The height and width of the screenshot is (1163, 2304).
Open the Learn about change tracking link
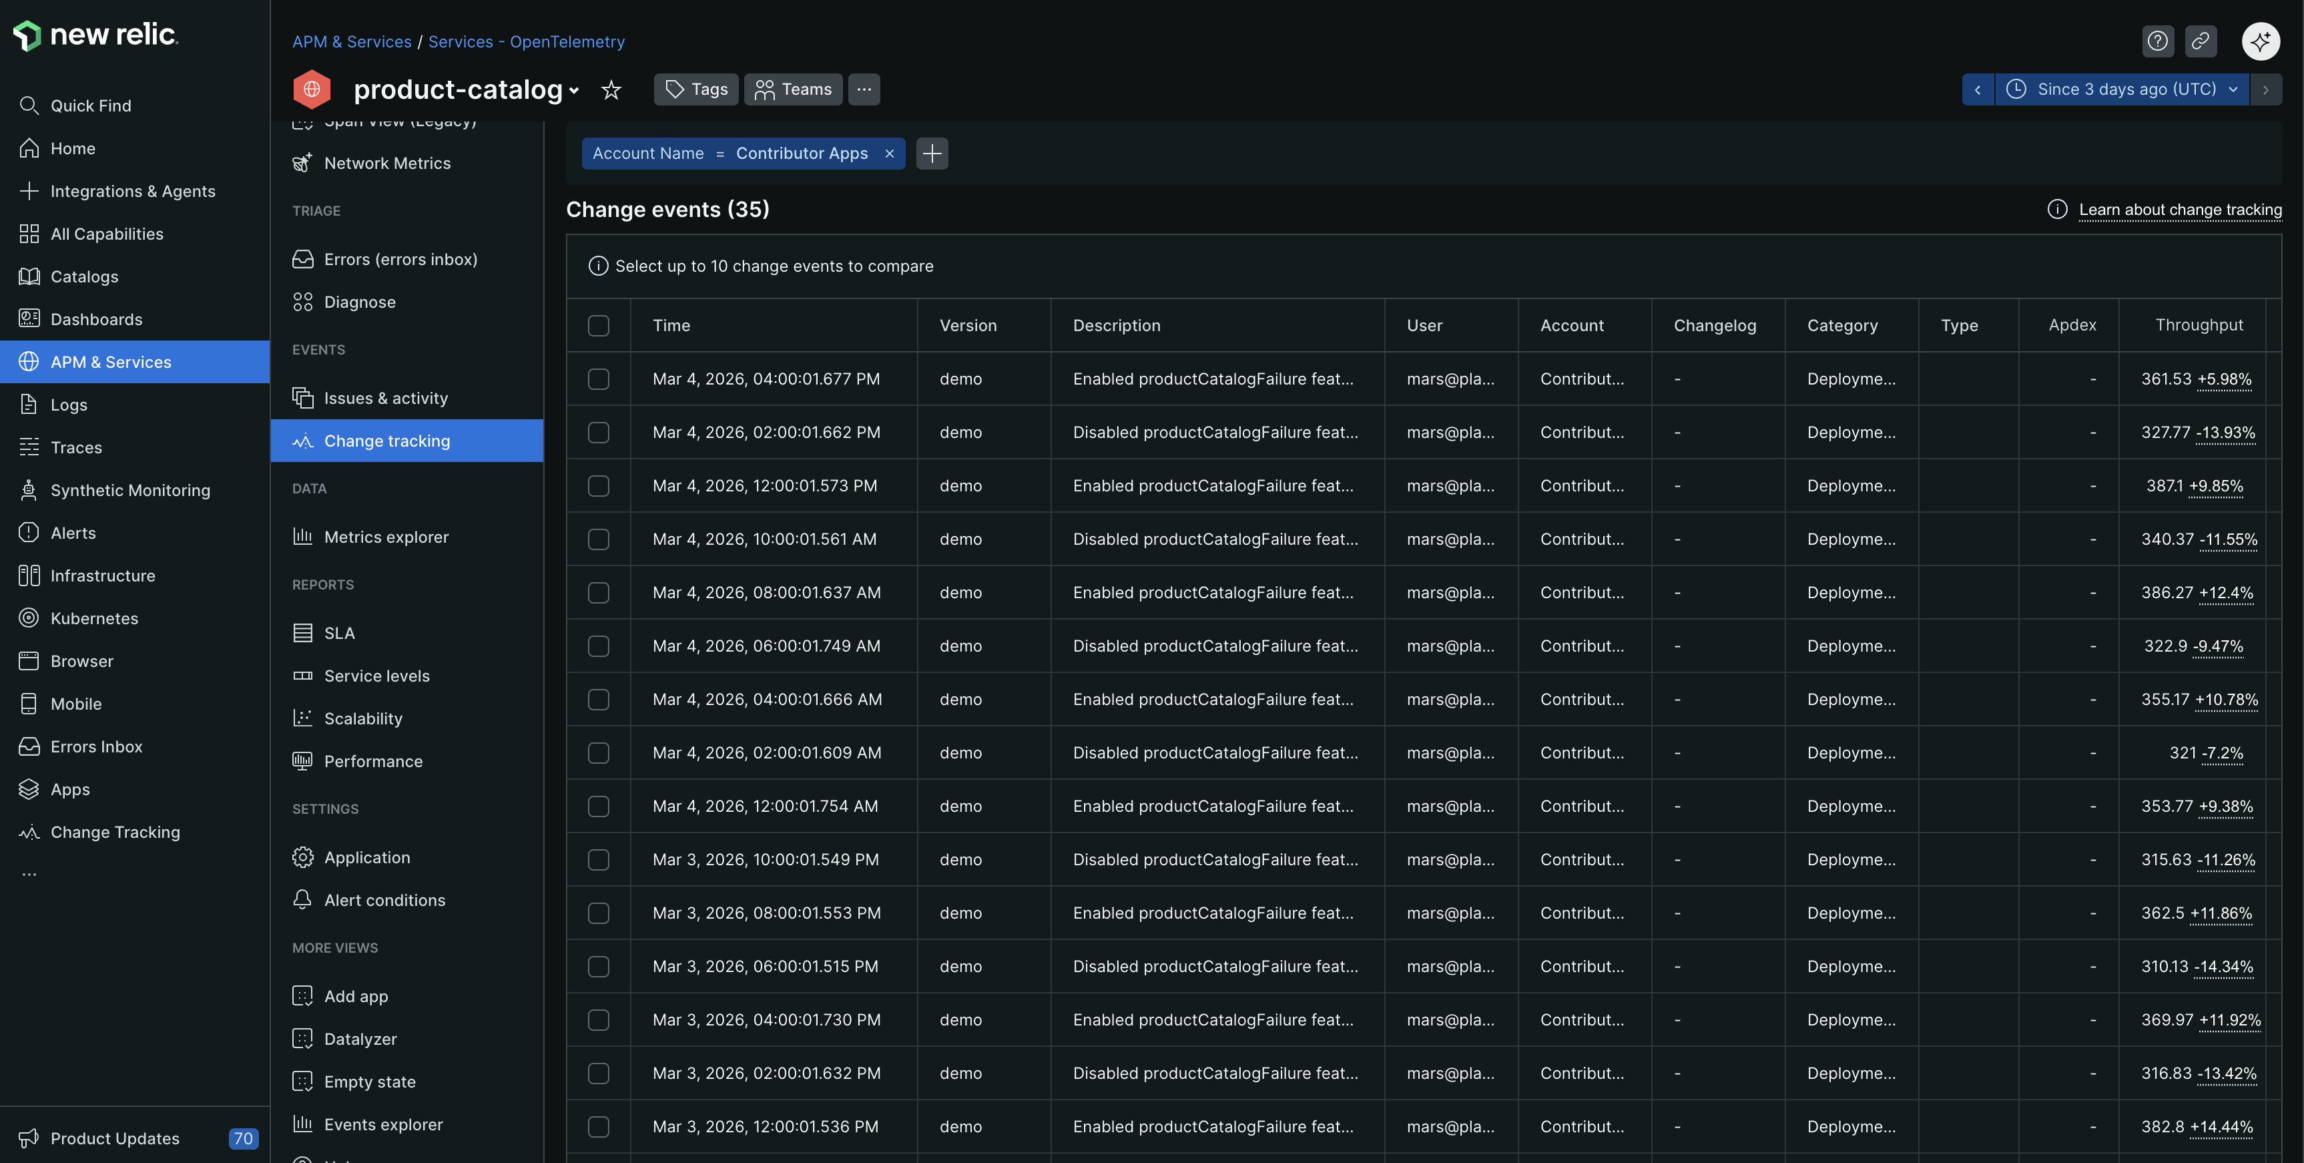2181,210
